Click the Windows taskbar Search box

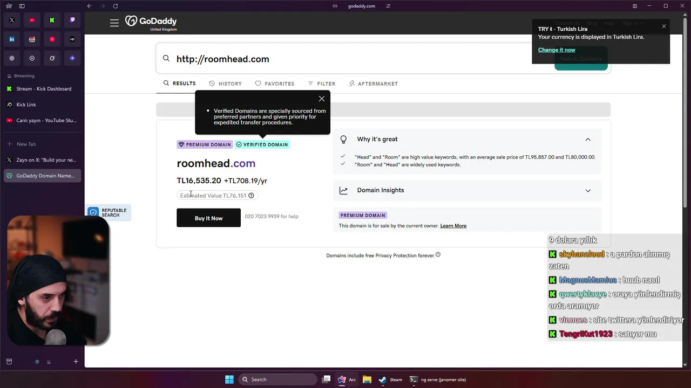click(x=277, y=379)
